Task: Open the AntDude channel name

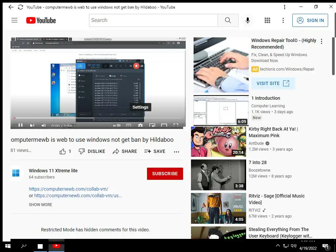Action: pos(256,143)
